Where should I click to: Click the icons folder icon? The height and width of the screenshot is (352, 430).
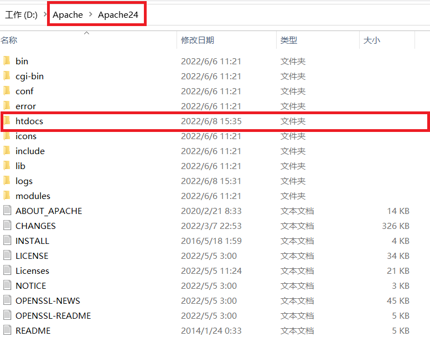point(7,135)
